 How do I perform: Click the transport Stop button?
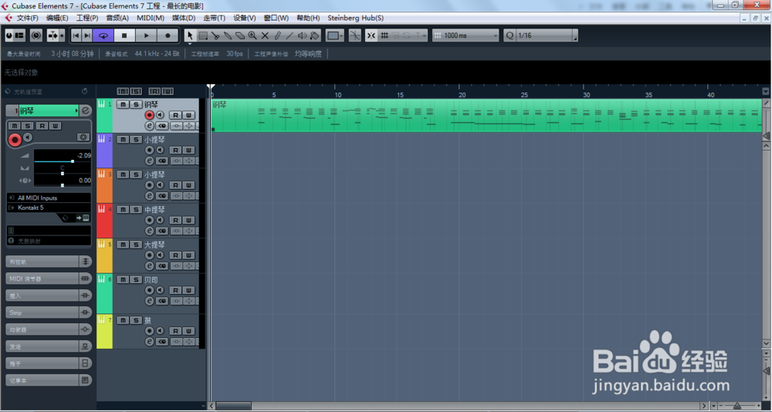coord(124,35)
